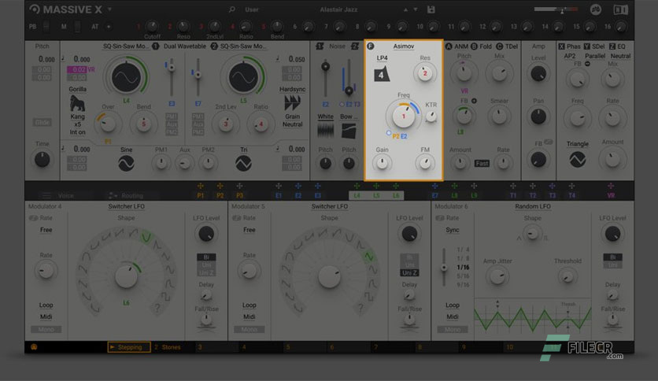Select the Stepping performer slot
Viewport: 658px width, 381px height.
click(x=129, y=347)
